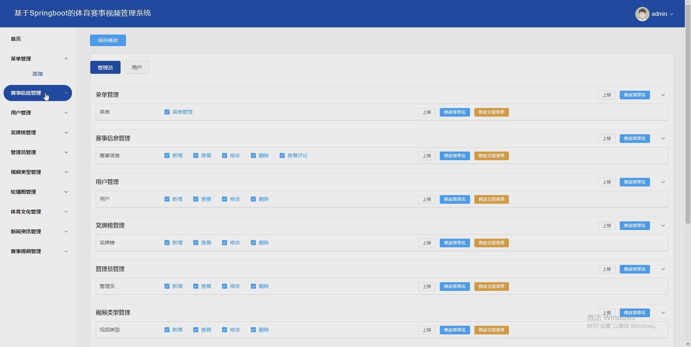The height and width of the screenshot is (347, 691).
Task: Click the system title text in header
Action: pyautogui.click(x=83, y=13)
